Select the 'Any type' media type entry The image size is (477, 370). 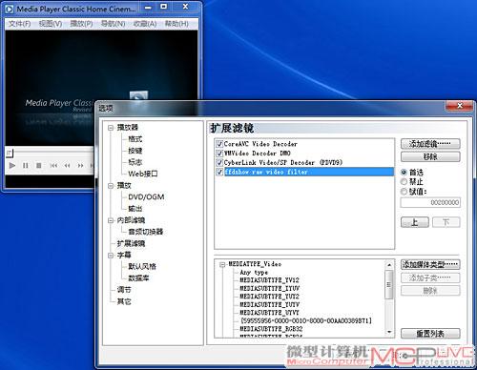(254, 273)
